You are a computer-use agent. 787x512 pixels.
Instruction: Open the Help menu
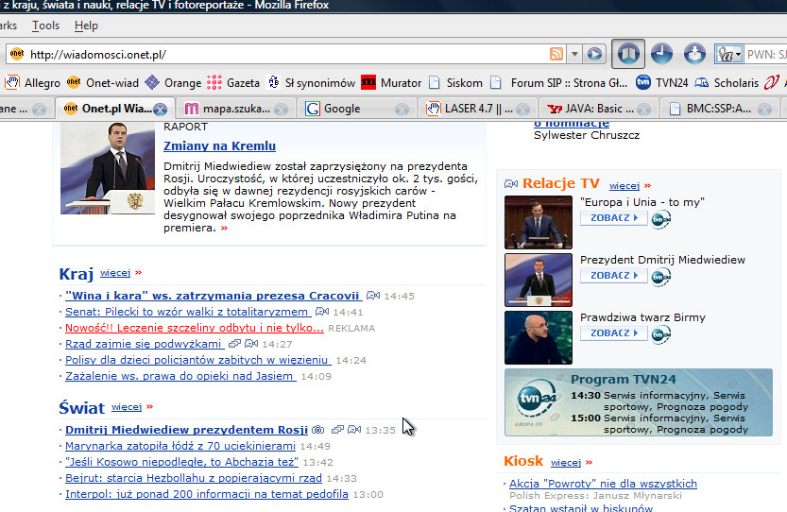[x=86, y=26]
